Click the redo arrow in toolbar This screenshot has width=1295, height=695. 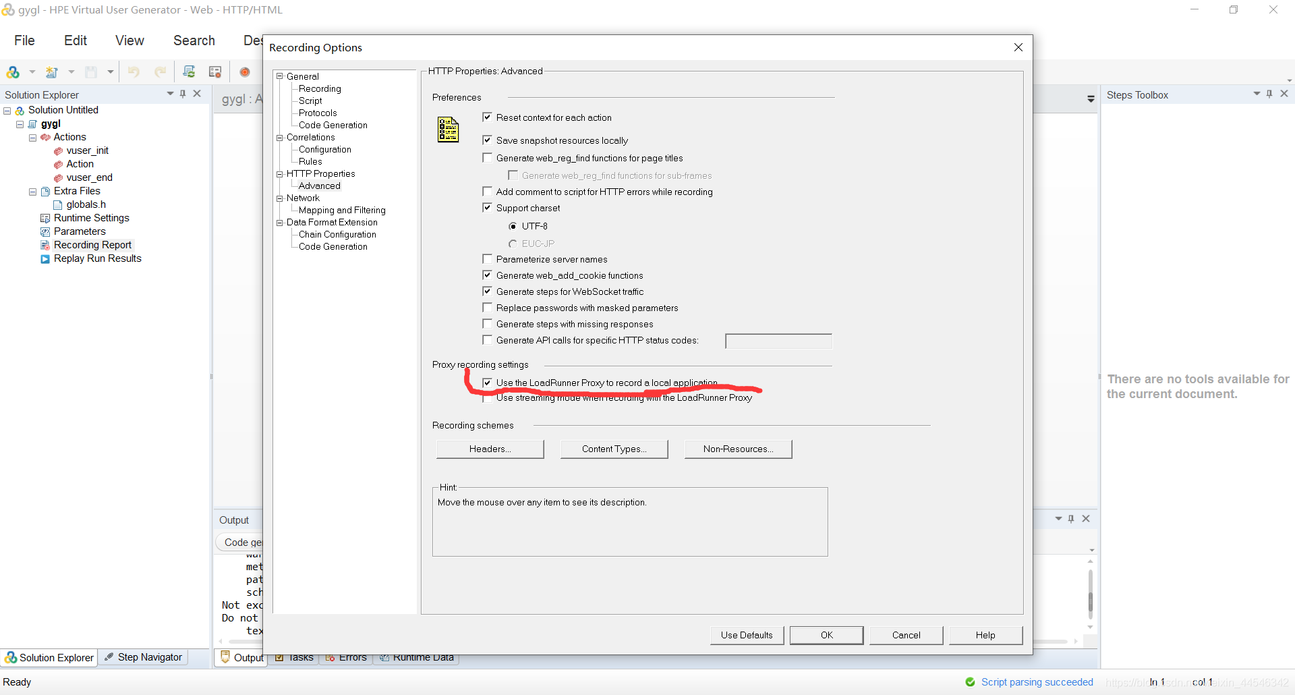(x=161, y=72)
